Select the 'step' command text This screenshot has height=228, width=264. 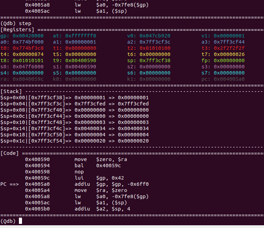coord(25,24)
